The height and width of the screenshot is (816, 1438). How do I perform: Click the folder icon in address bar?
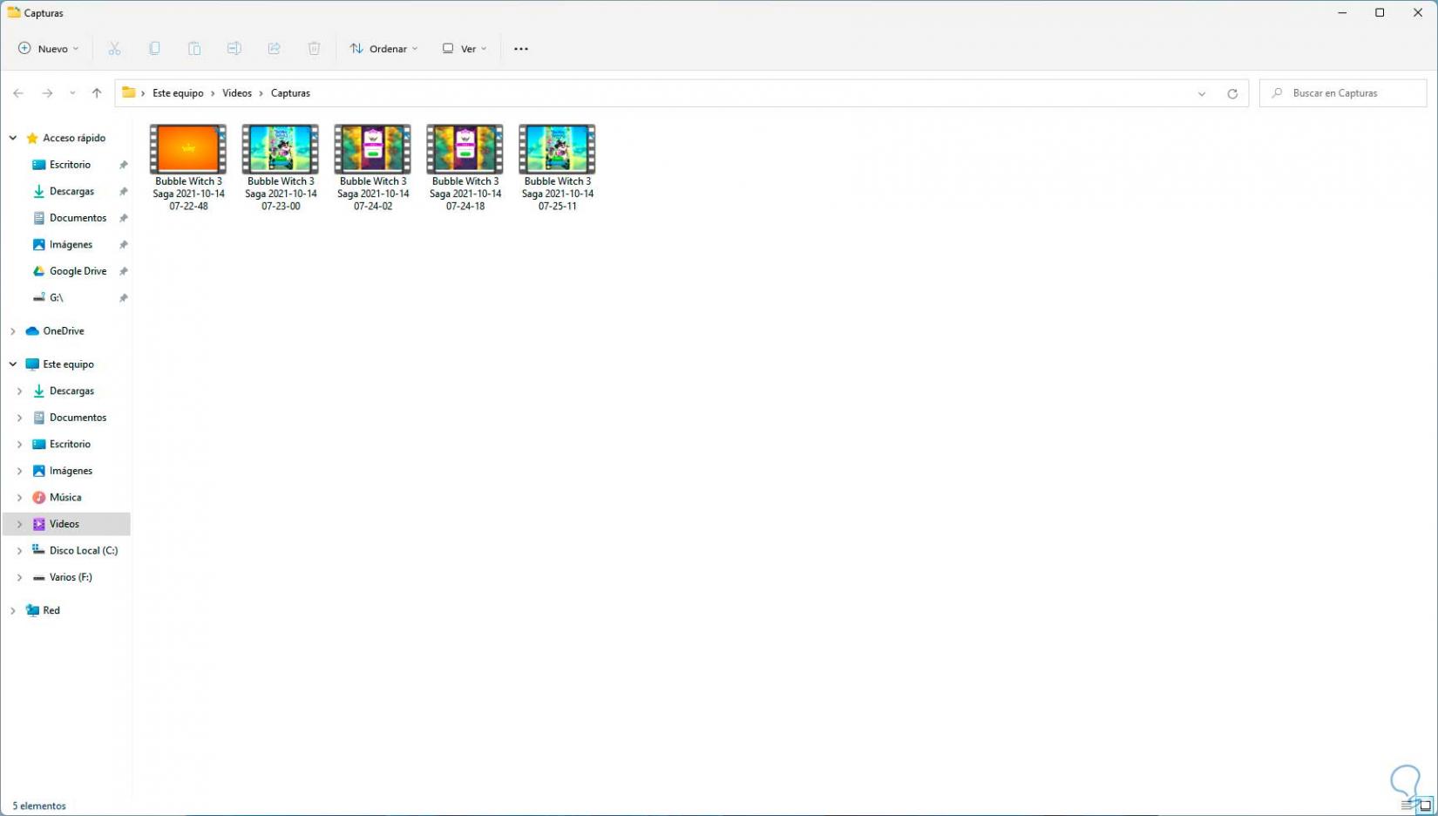pos(129,92)
